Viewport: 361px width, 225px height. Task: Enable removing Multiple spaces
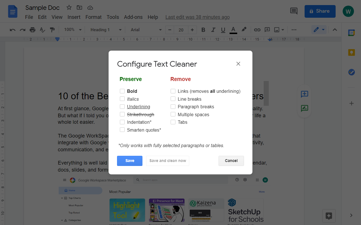(173, 114)
